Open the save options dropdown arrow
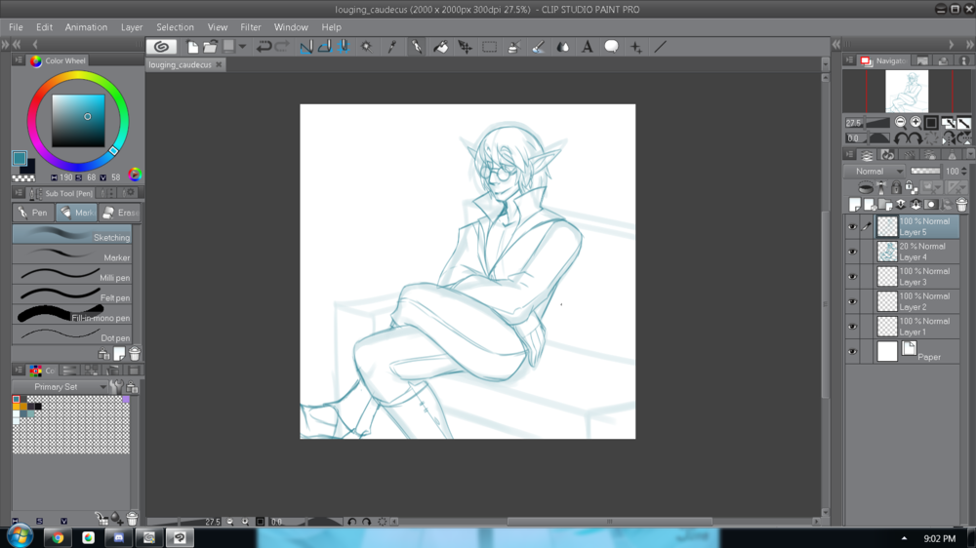 (242, 47)
